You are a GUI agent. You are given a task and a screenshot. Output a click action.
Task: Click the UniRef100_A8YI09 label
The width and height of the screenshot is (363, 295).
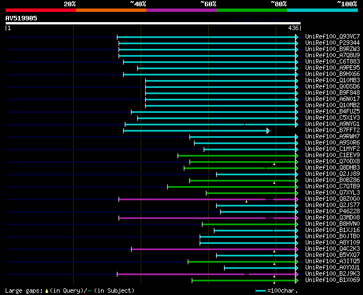pyautogui.click(x=332, y=243)
